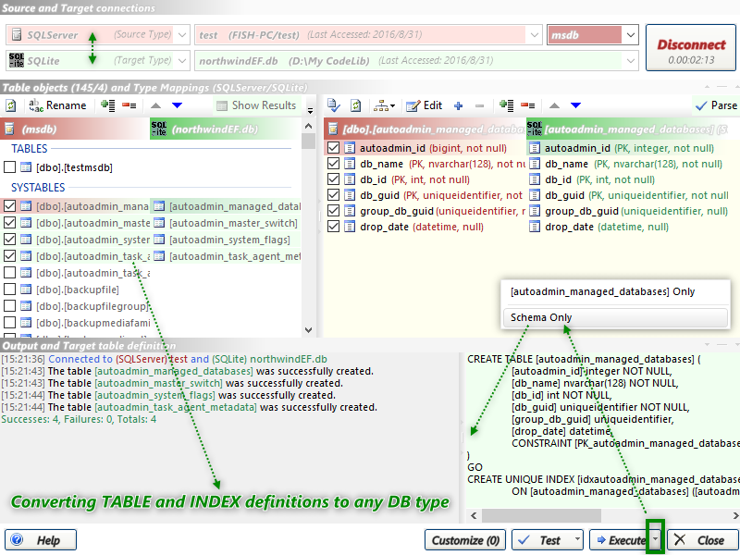Uncheck db_guid column checkbox
Screen dimensions: 740x555
click(333, 195)
